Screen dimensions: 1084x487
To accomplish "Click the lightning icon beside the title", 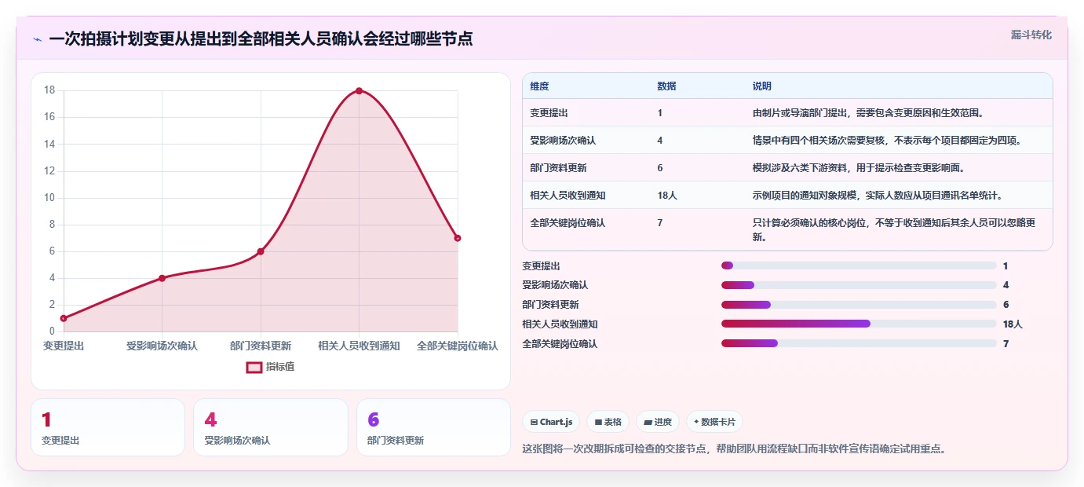I will 38,39.
